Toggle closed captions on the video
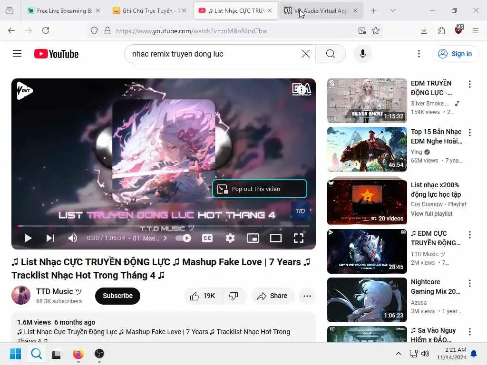Screen dimensions: 487x365 (x=207, y=238)
